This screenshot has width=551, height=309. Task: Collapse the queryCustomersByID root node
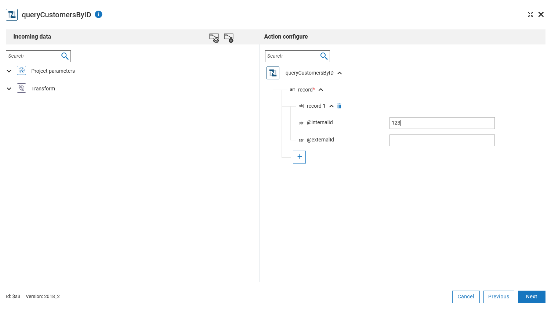340,73
